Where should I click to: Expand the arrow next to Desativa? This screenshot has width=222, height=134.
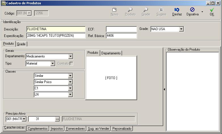pyautogui.click(x=202, y=12)
